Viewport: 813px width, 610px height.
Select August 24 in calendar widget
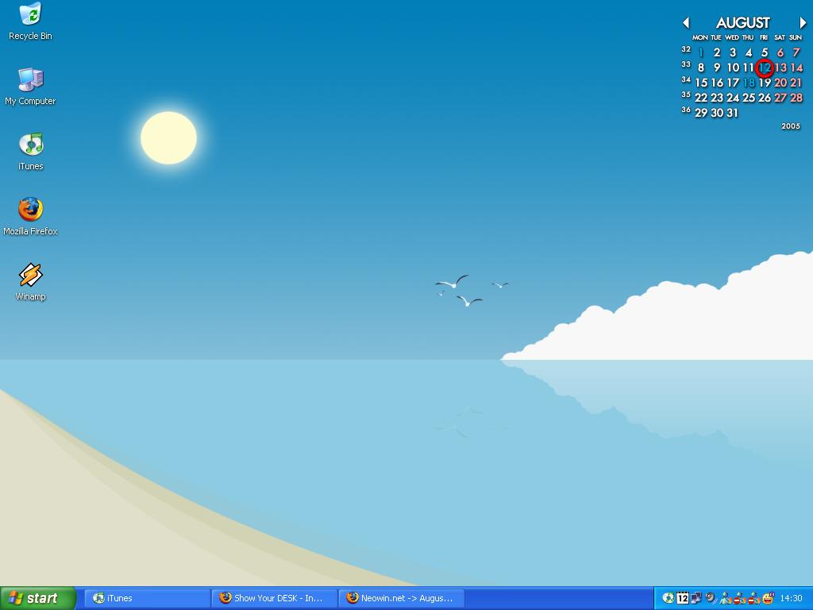pyautogui.click(x=733, y=98)
